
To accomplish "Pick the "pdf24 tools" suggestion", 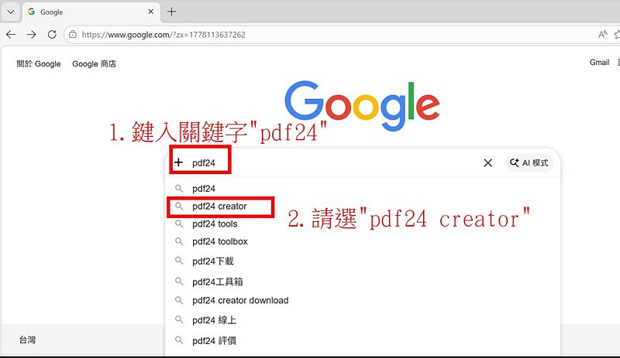I will point(363,223).
